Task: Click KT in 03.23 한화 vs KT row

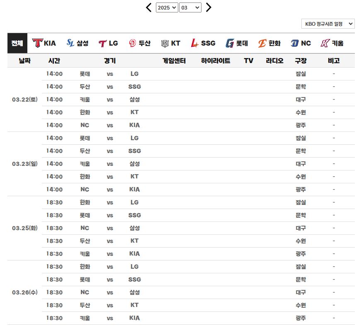Action: click(x=134, y=177)
